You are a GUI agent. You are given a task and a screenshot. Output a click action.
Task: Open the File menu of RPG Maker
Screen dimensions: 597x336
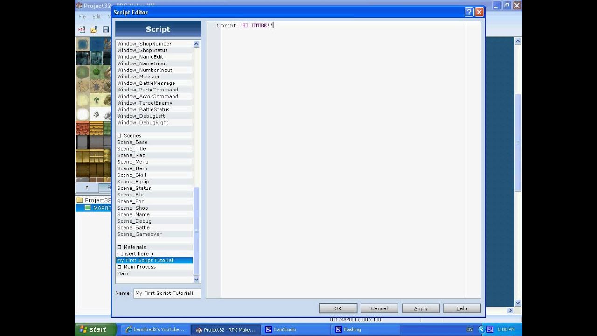[82, 16]
